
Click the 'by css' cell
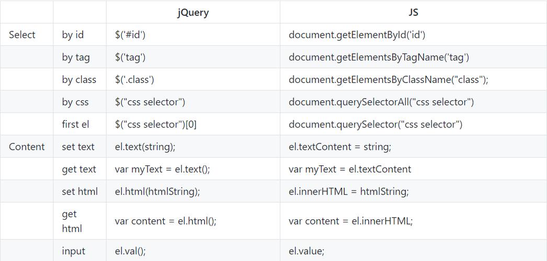point(80,102)
